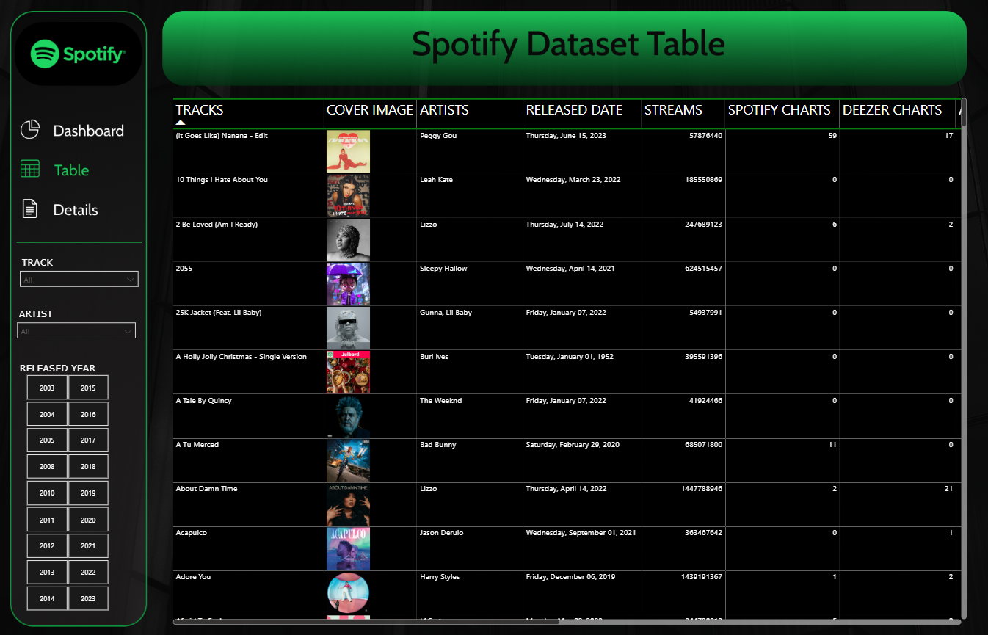Screen dimensions: 988x635
Task: Click the Adore You cover image
Action: point(348,592)
